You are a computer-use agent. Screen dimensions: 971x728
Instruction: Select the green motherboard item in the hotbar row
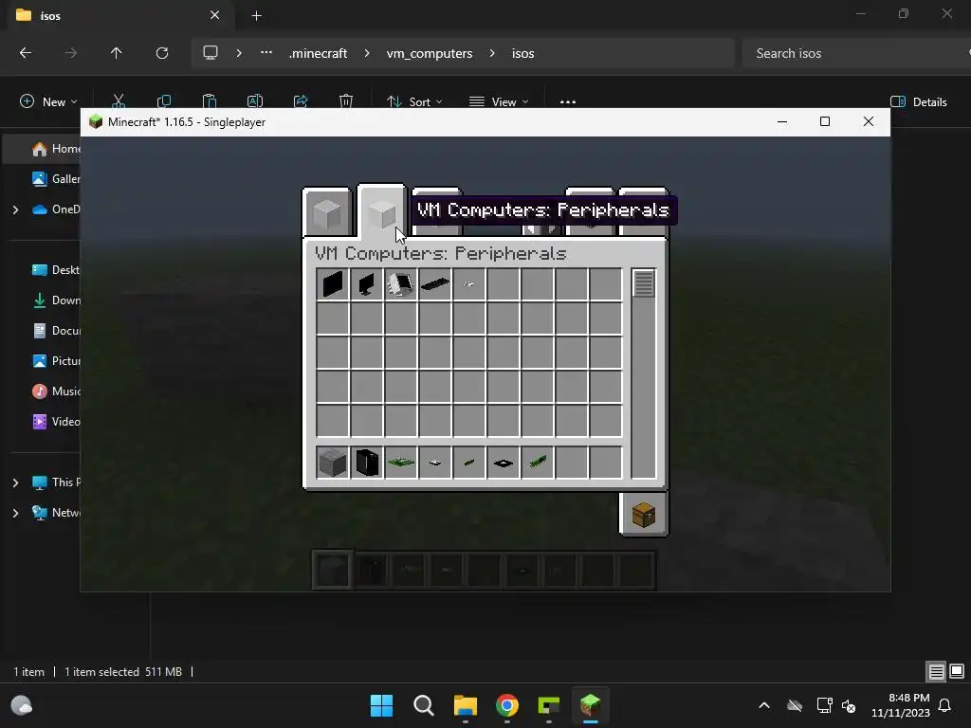point(401,463)
